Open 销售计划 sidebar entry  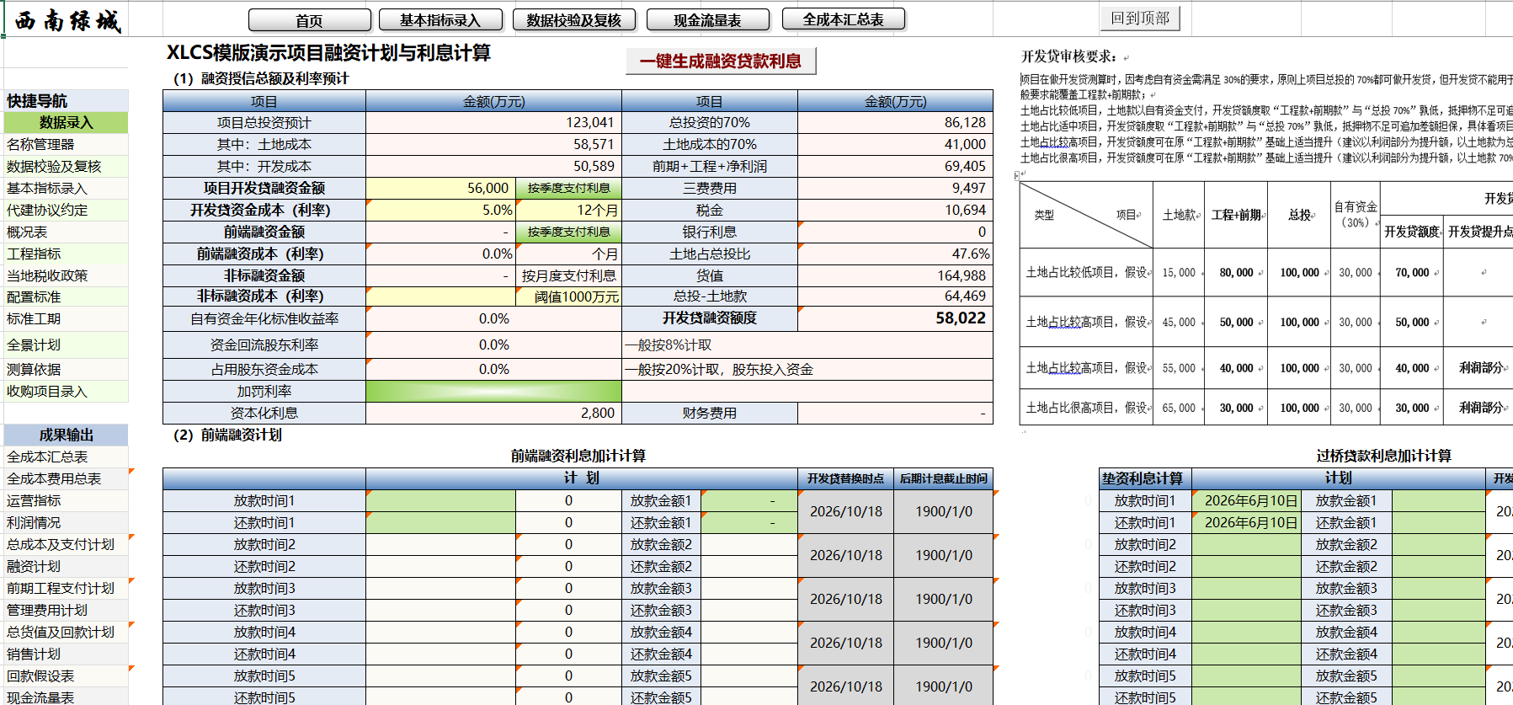point(66,654)
